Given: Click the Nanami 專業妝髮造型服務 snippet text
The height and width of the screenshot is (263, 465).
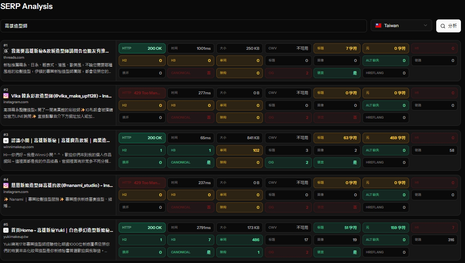Looking at the screenshot, I should 58,202.
